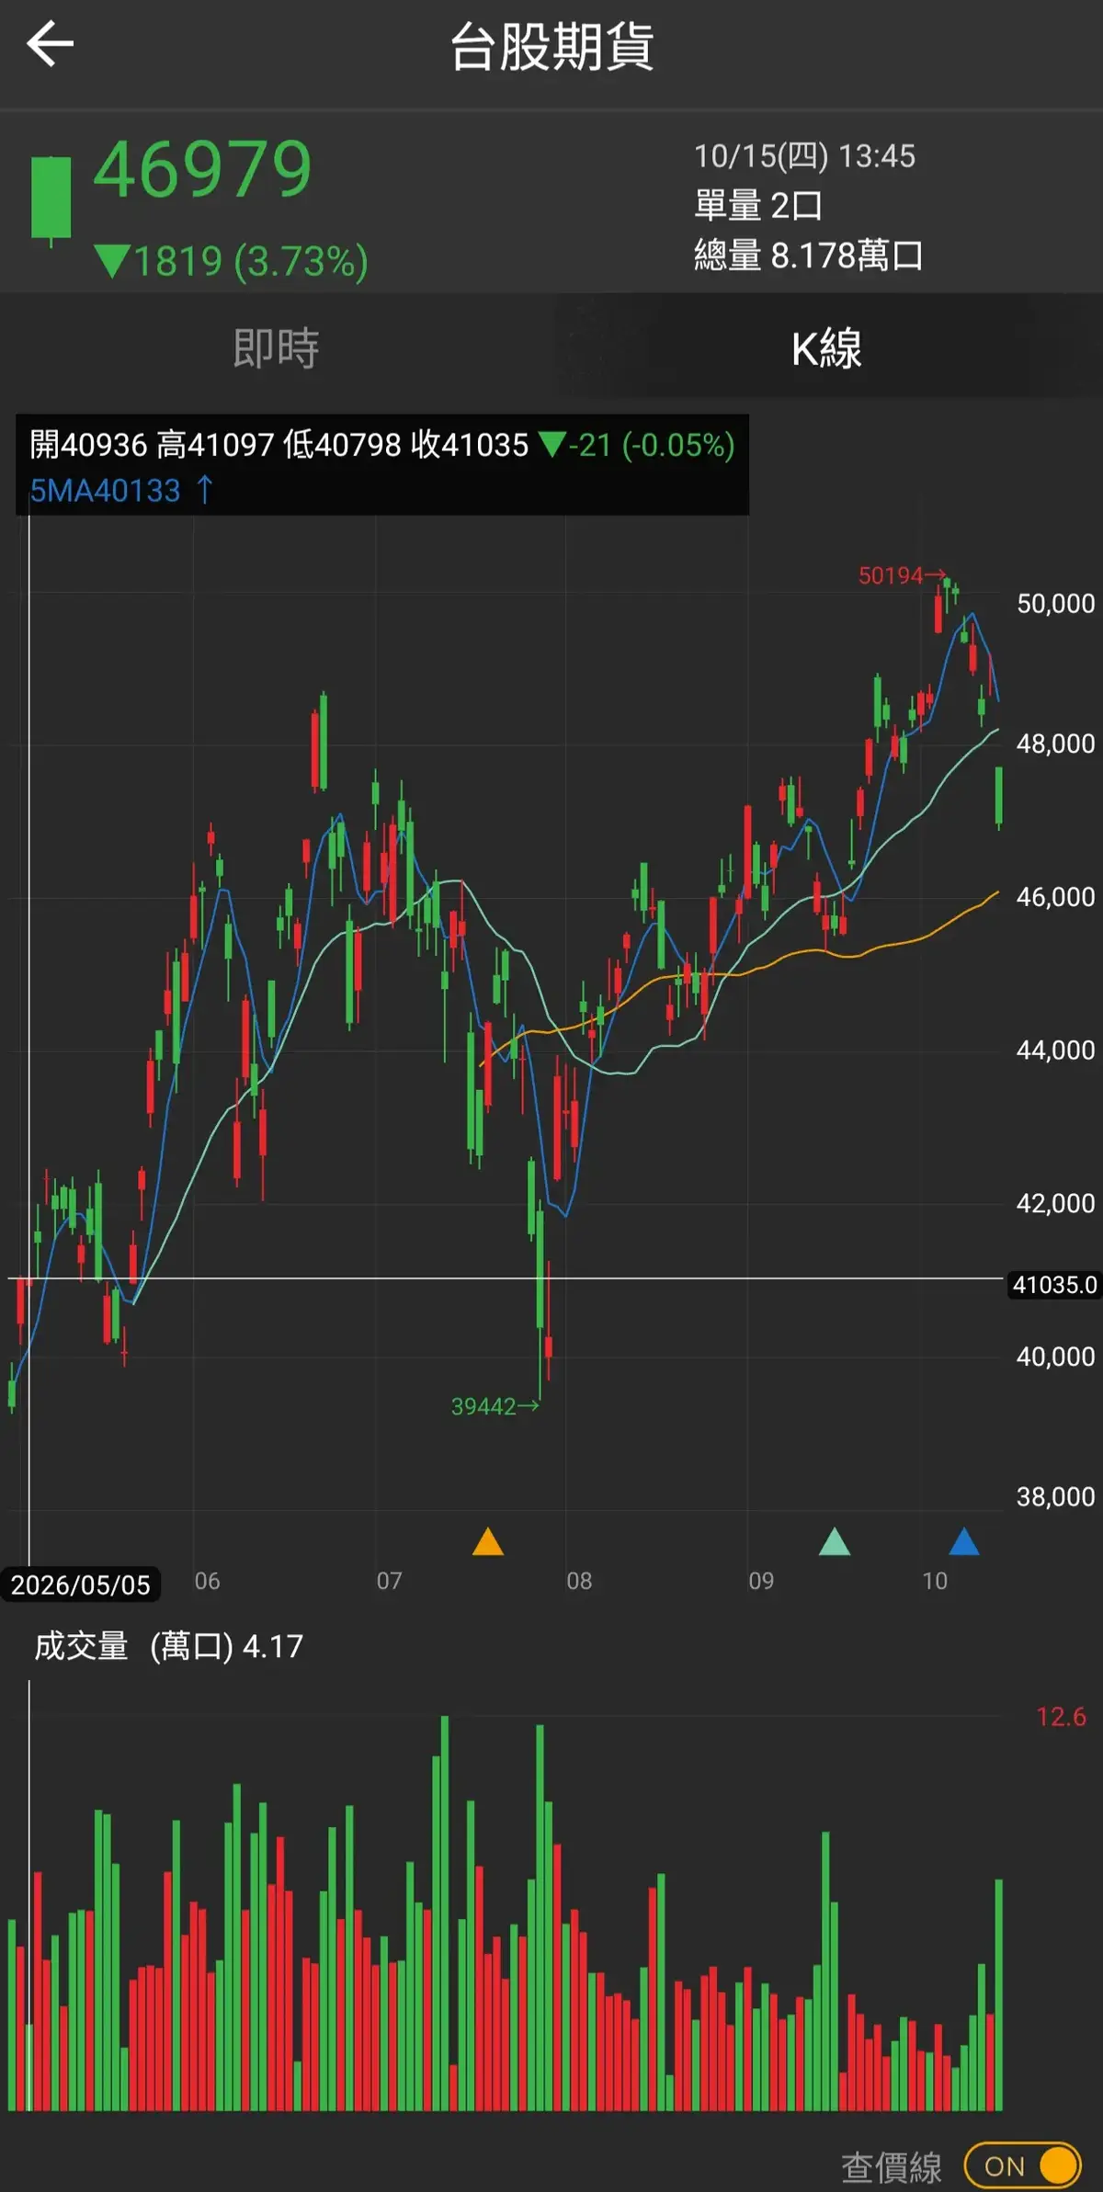Tap the 50,000 price axis label
1103x2192 pixels.
click(x=1055, y=603)
